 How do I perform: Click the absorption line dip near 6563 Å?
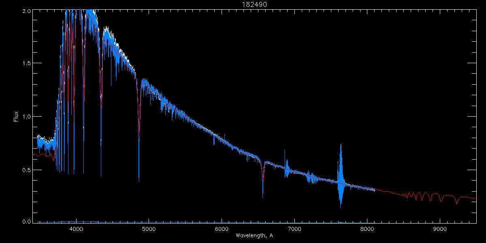[263, 180]
